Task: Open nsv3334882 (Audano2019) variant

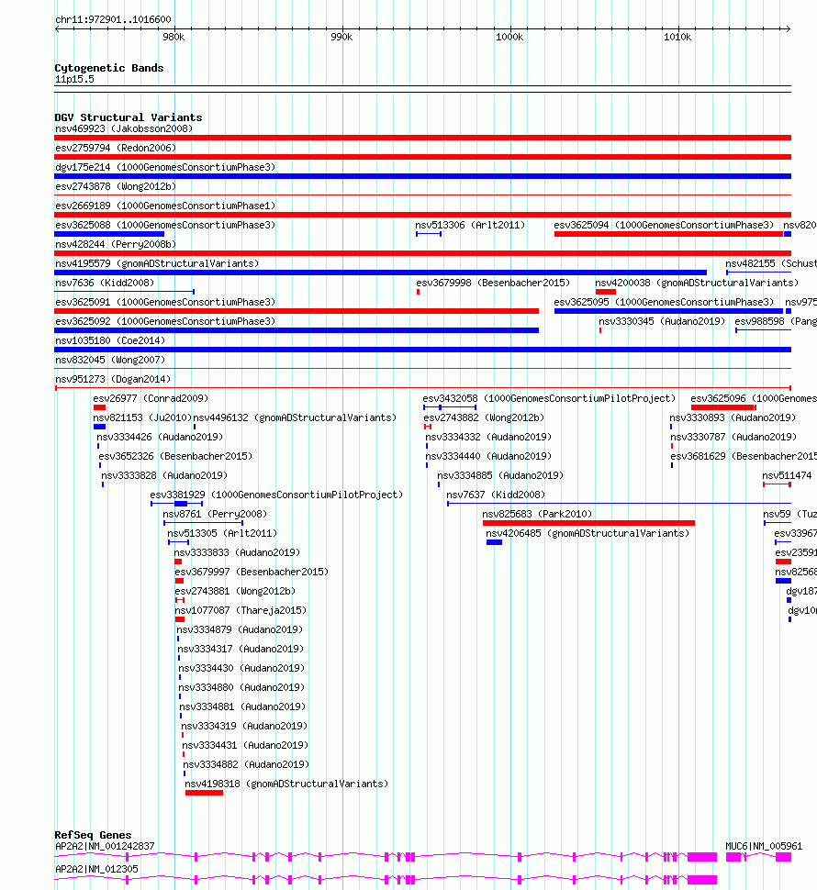Action: tap(246, 766)
